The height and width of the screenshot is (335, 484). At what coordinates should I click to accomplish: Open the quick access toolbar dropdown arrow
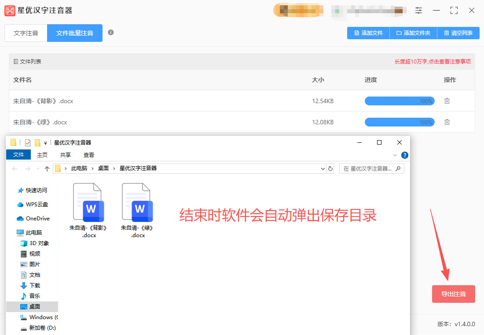(x=45, y=143)
